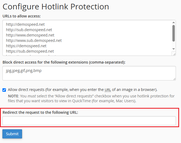This screenshot has height=143, width=181.
Task: Click the http://sub.demospeed.net entry
Action: [29, 30]
